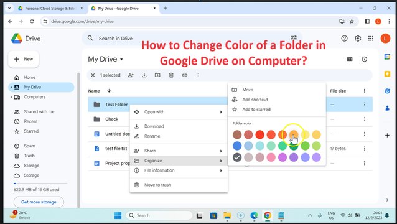The image size is (397, 224).
Task: Open Microsoft Edge from the taskbar
Action: coord(254,215)
